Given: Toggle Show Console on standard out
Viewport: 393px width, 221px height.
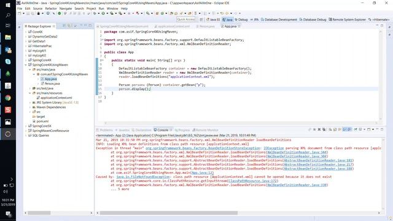Looking at the screenshot, I should pyautogui.click(x=344, y=130).
